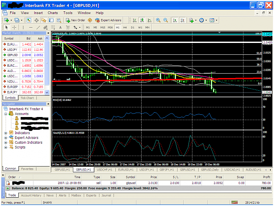Image resolution: width=274 pixels, height=206 pixels.
Task: Switch to the Tick Chart tab
Action: click(x=27, y=98)
